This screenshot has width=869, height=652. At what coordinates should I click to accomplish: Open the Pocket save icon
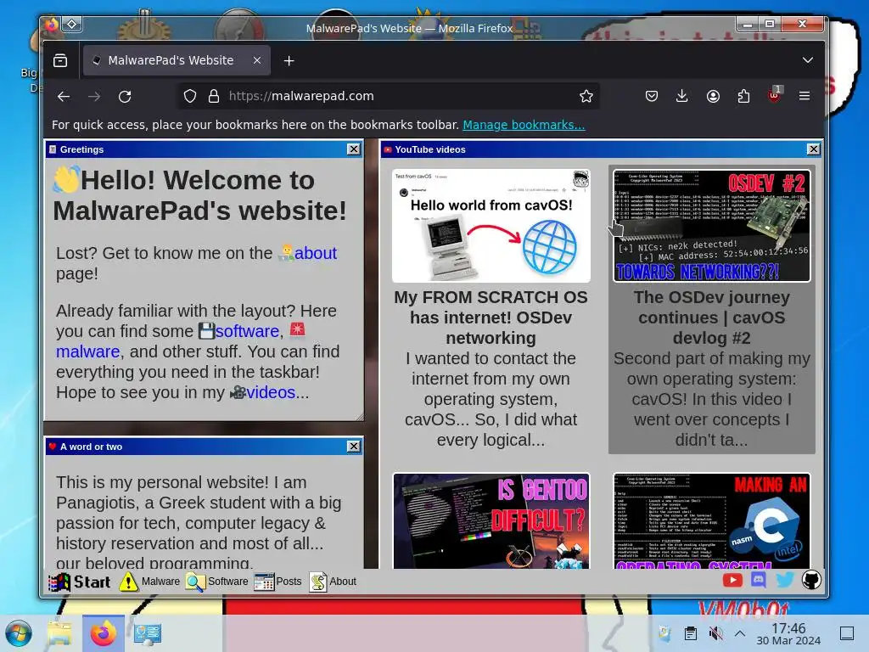click(x=652, y=97)
